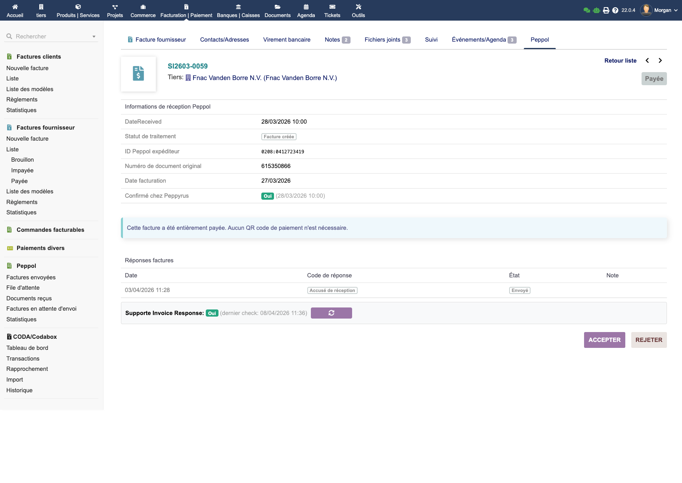Open Facturation | Paiement menu icon

tap(186, 7)
